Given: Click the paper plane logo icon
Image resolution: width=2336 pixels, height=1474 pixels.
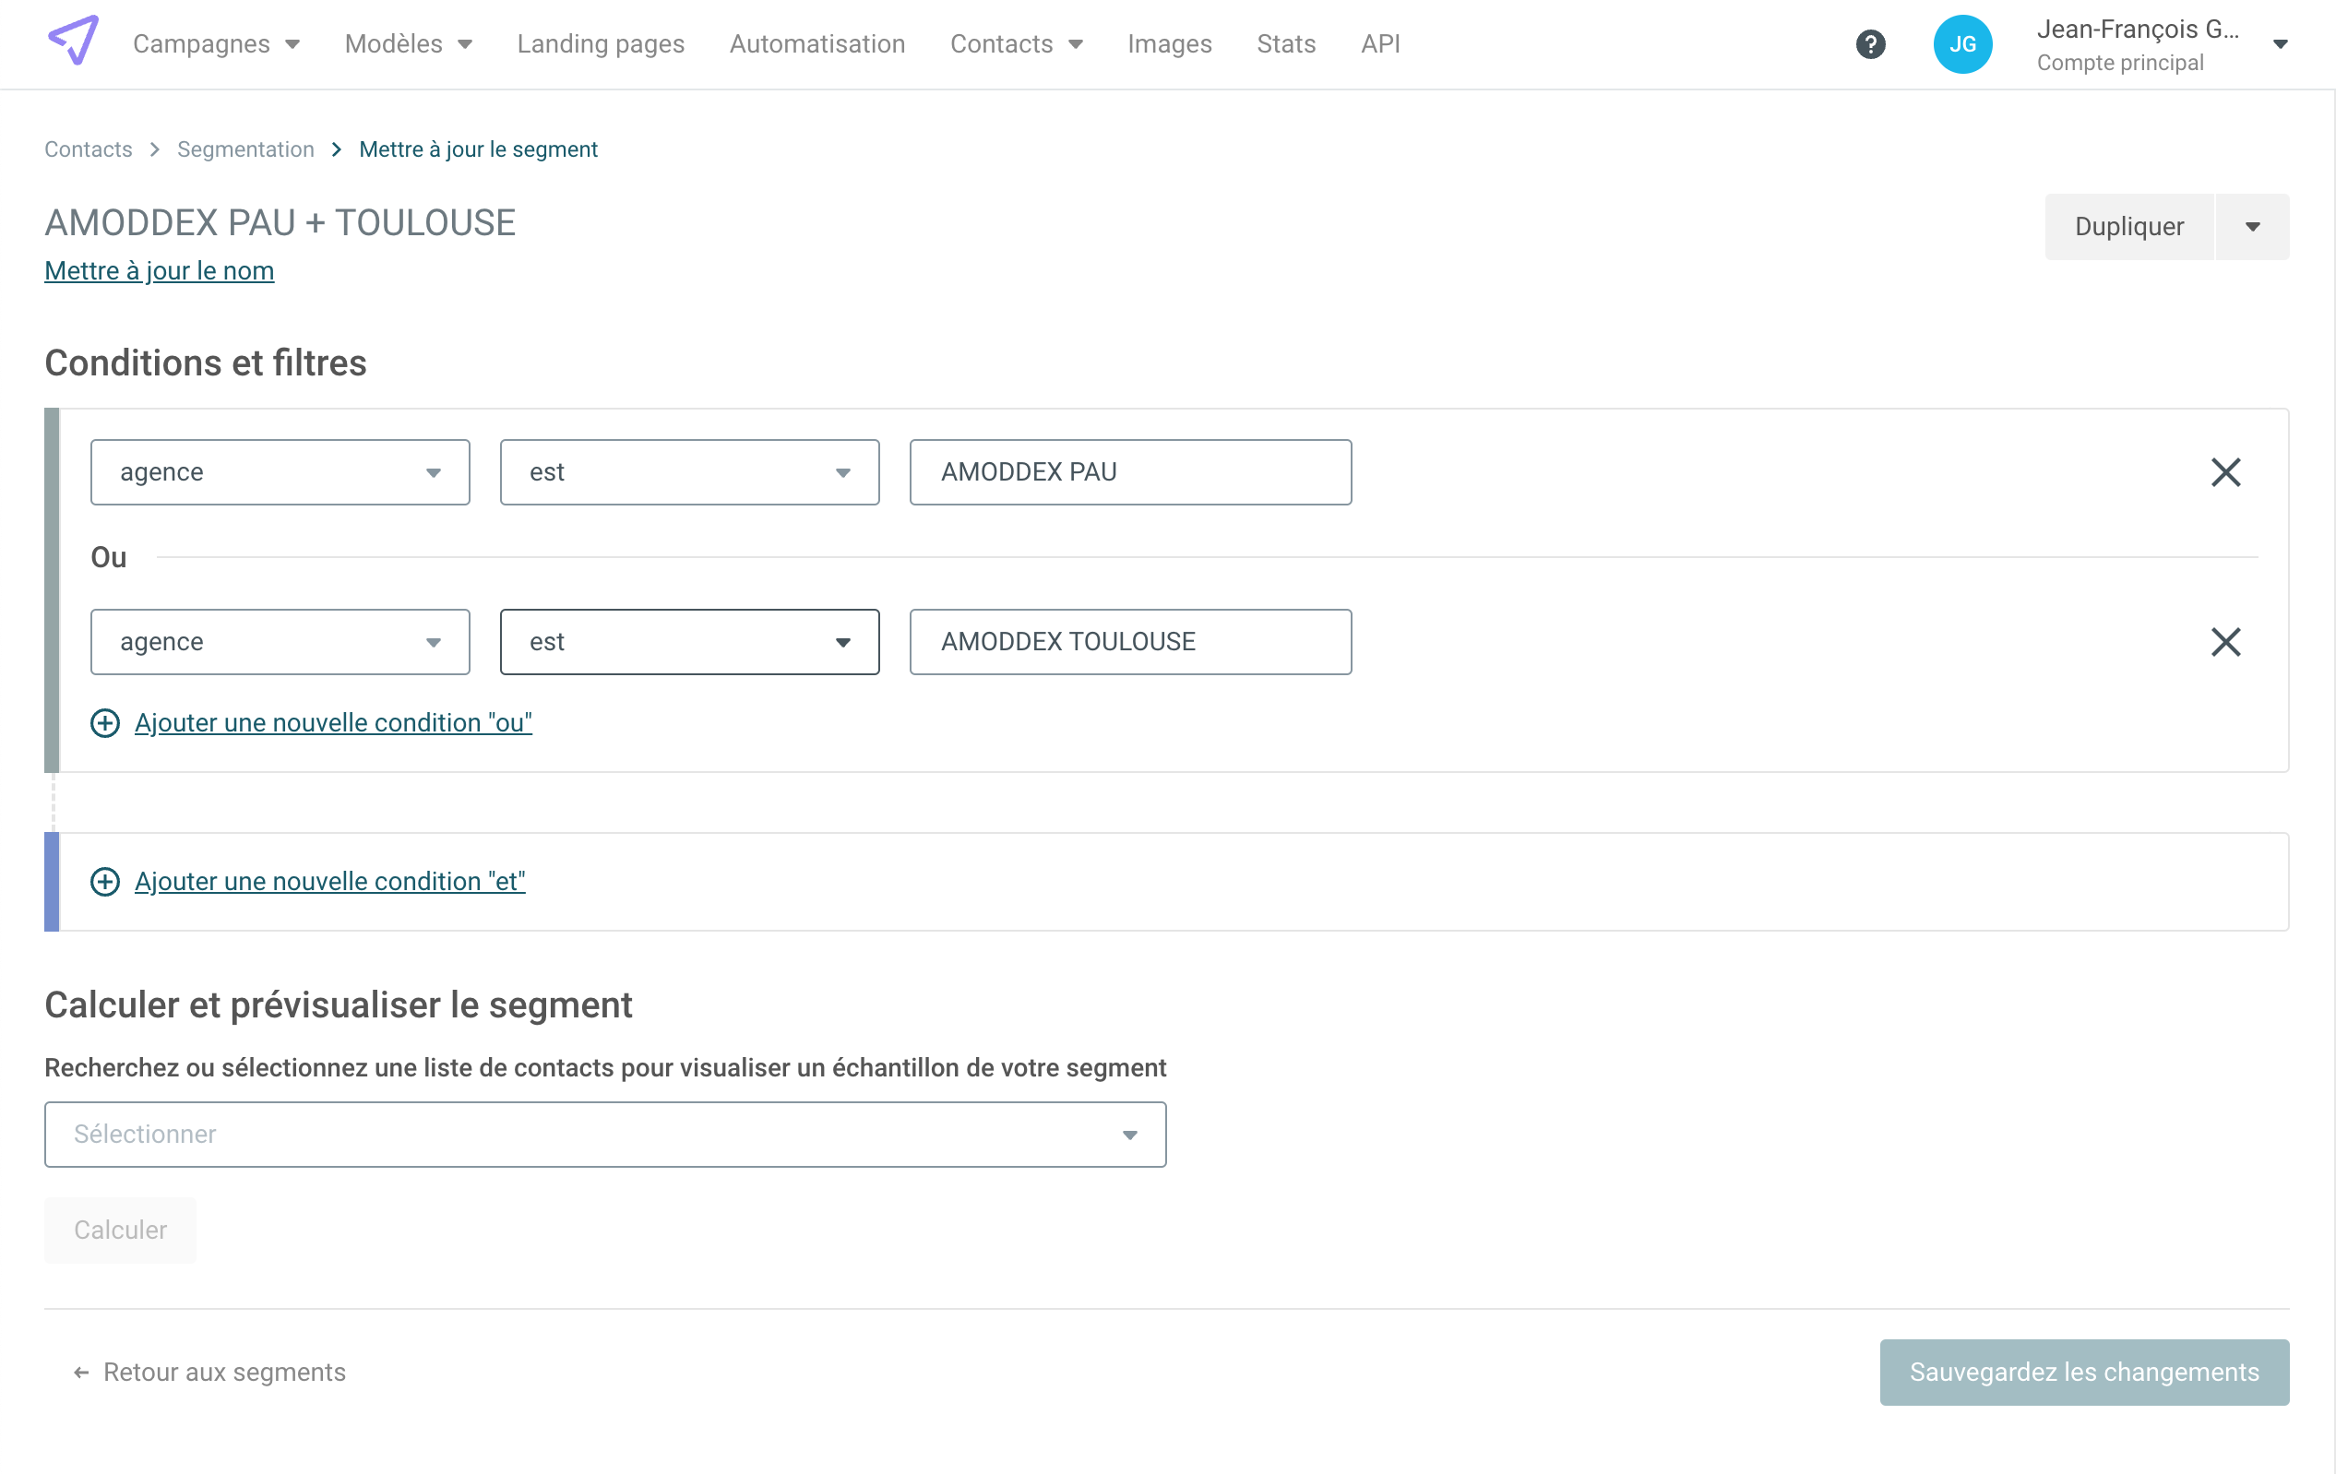Looking at the screenshot, I should (x=74, y=41).
